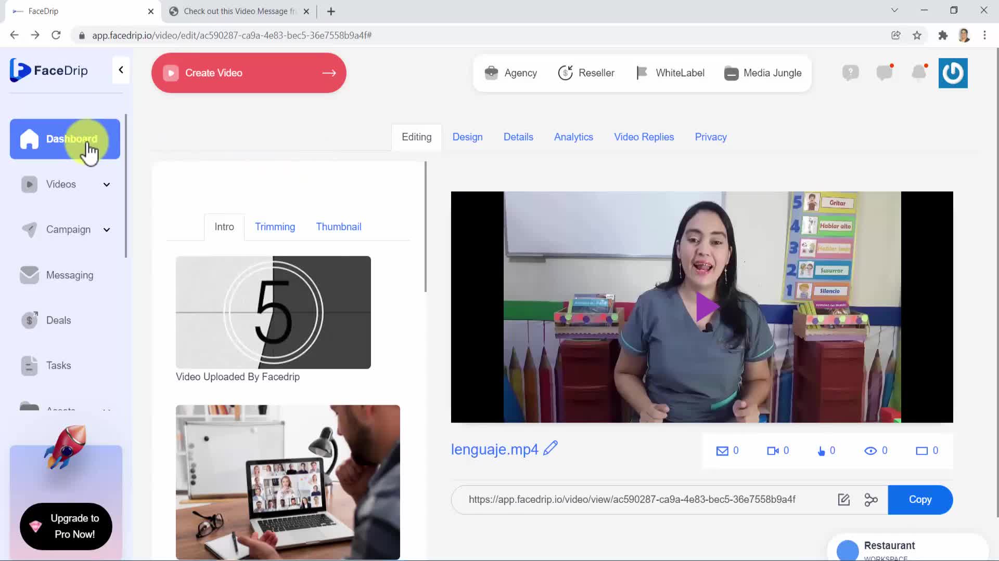This screenshot has height=561, width=999.
Task: Open the browser tab list dropdown
Action: tap(894, 10)
